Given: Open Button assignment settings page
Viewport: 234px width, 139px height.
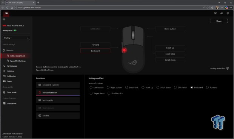Looking at the screenshot, I should click(16, 56).
